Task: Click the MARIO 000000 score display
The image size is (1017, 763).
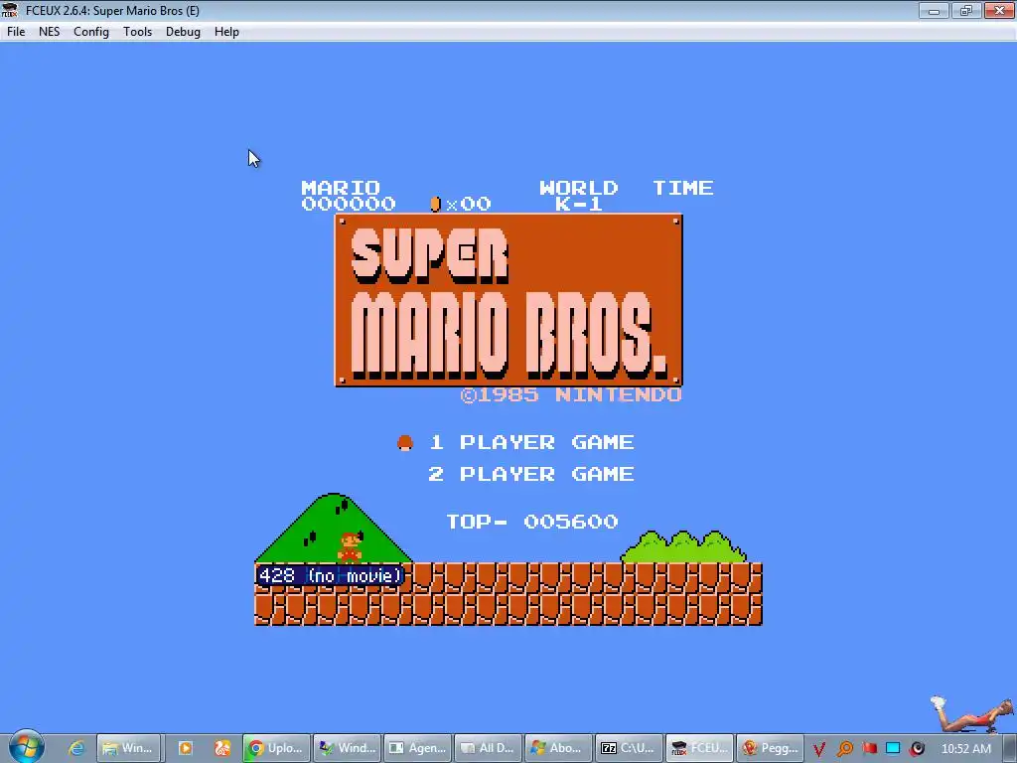Action: [349, 196]
